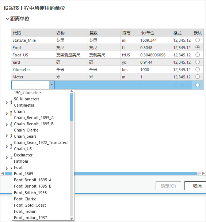Click the ftUS abbreviation cell
The width and height of the screenshot is (206, 222).
point(130,55)
